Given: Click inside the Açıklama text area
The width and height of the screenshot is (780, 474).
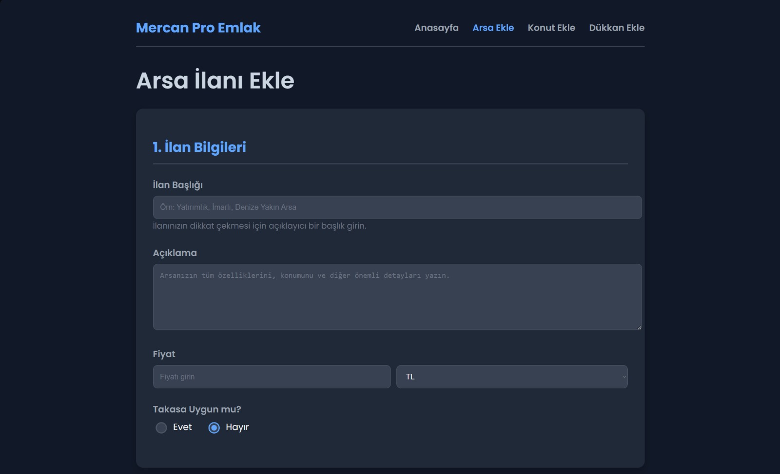Looking at the screenshot, I should [x=397, y=297].
